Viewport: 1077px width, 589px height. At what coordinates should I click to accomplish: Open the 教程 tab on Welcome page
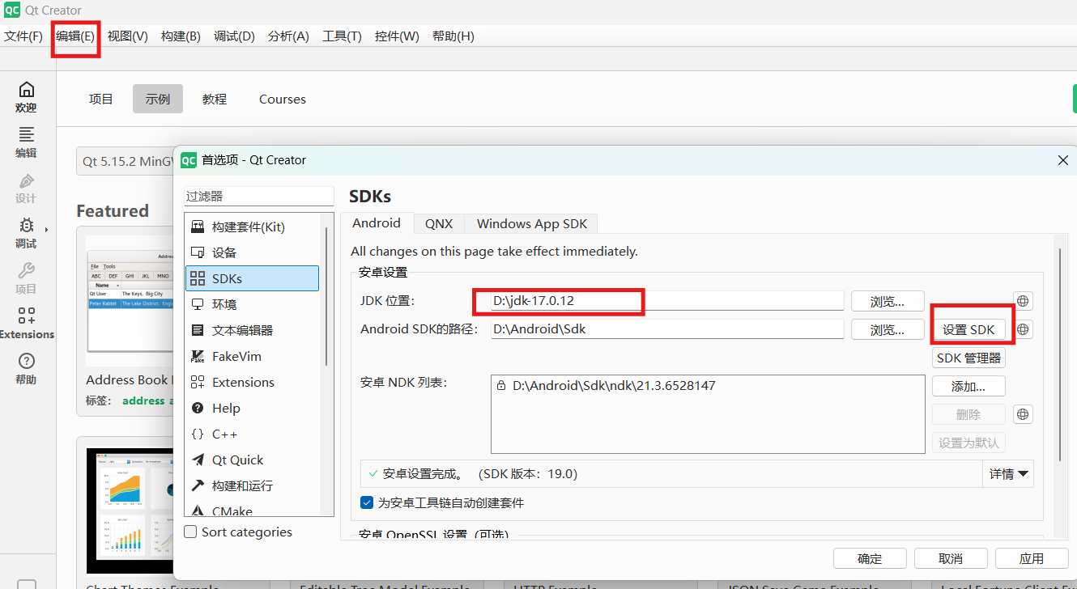(215, 99)
